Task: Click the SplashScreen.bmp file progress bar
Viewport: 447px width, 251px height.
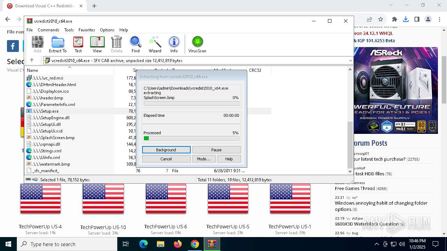Action: click(191, 104)
